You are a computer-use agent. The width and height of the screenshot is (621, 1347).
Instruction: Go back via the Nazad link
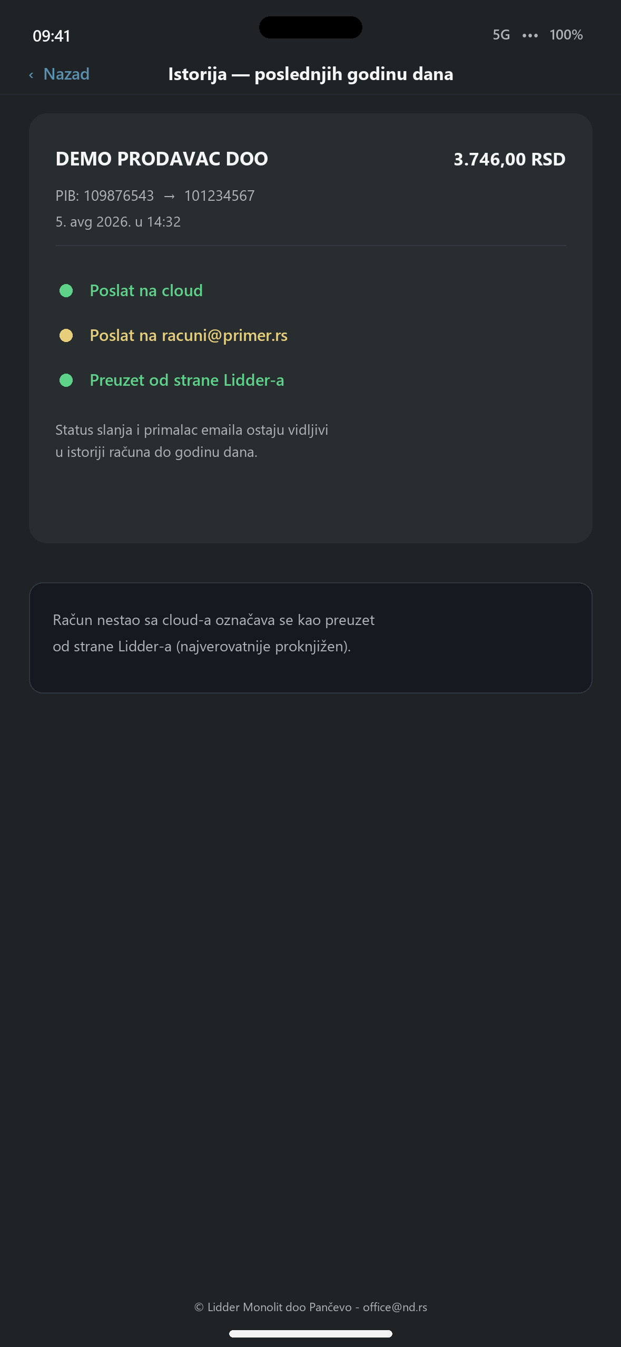coord(66,74)
